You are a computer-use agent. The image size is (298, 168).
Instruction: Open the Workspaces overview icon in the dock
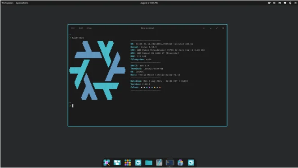point(117,163)
